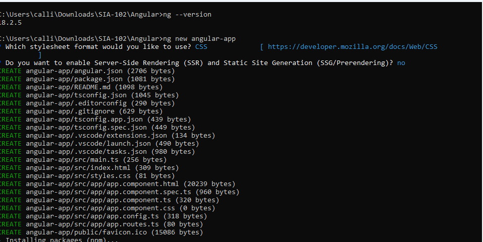Click the .vscode/extensions.json entry
Image resolution: width=483 pixels, height=242 pixels.
pos(108,136)
